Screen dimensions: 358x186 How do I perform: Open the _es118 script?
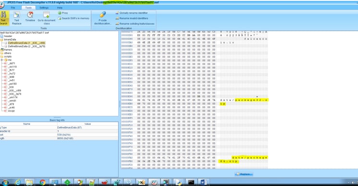11,67
